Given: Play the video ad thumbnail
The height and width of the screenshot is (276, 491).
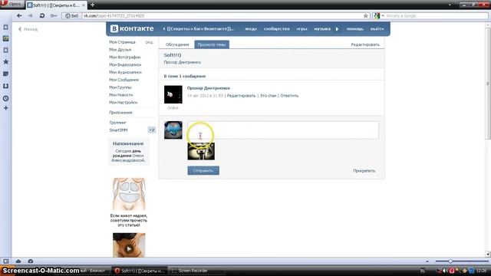Looking at the screenshot, I should click(x=129, y=245).
